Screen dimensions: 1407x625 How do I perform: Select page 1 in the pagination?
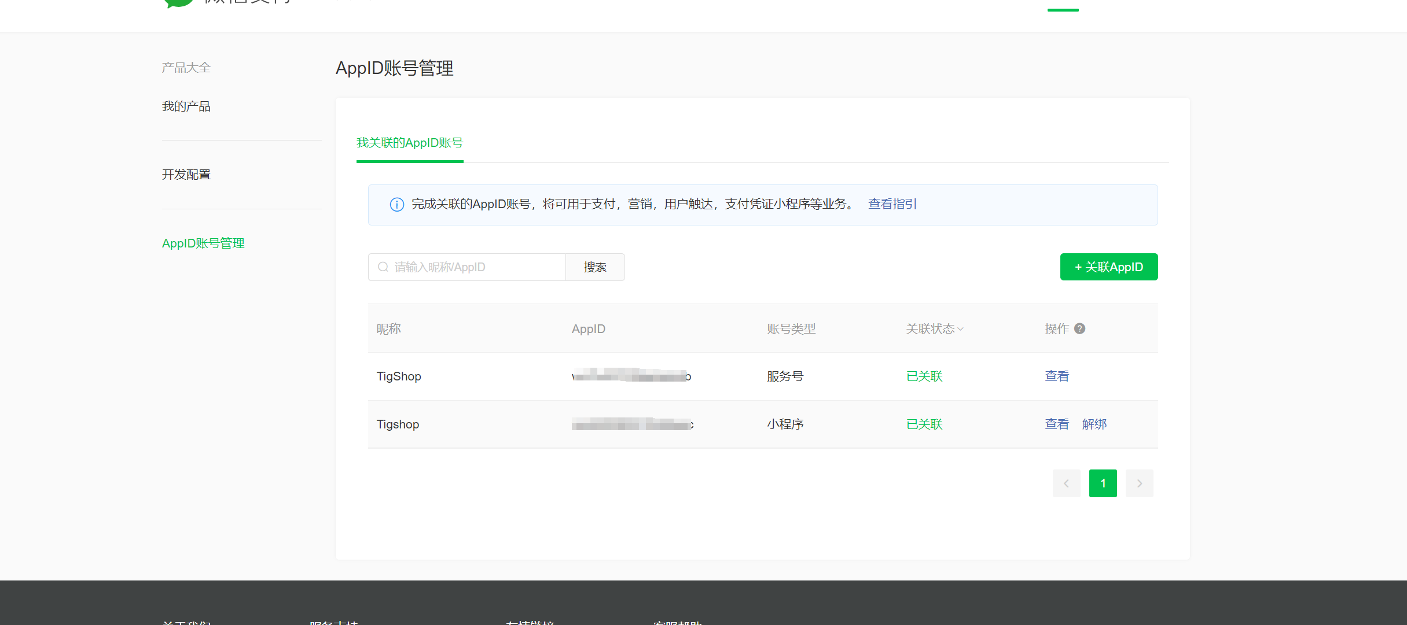click(1103, 483)
